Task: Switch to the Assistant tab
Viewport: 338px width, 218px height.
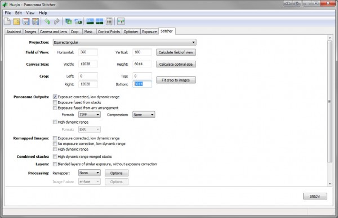Action: [x=14, y=31]
